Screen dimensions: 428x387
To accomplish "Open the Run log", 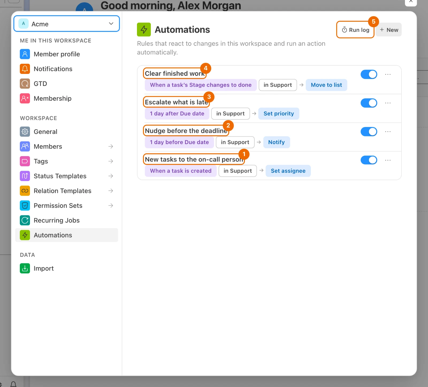I will 356,30.
